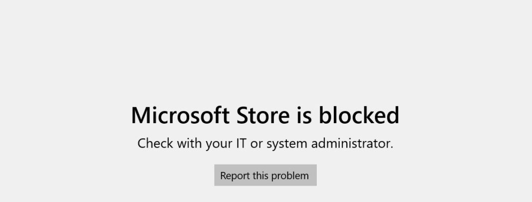Click the Check with your IT message
Screen dimensions: 532x202
pos(265,144)
